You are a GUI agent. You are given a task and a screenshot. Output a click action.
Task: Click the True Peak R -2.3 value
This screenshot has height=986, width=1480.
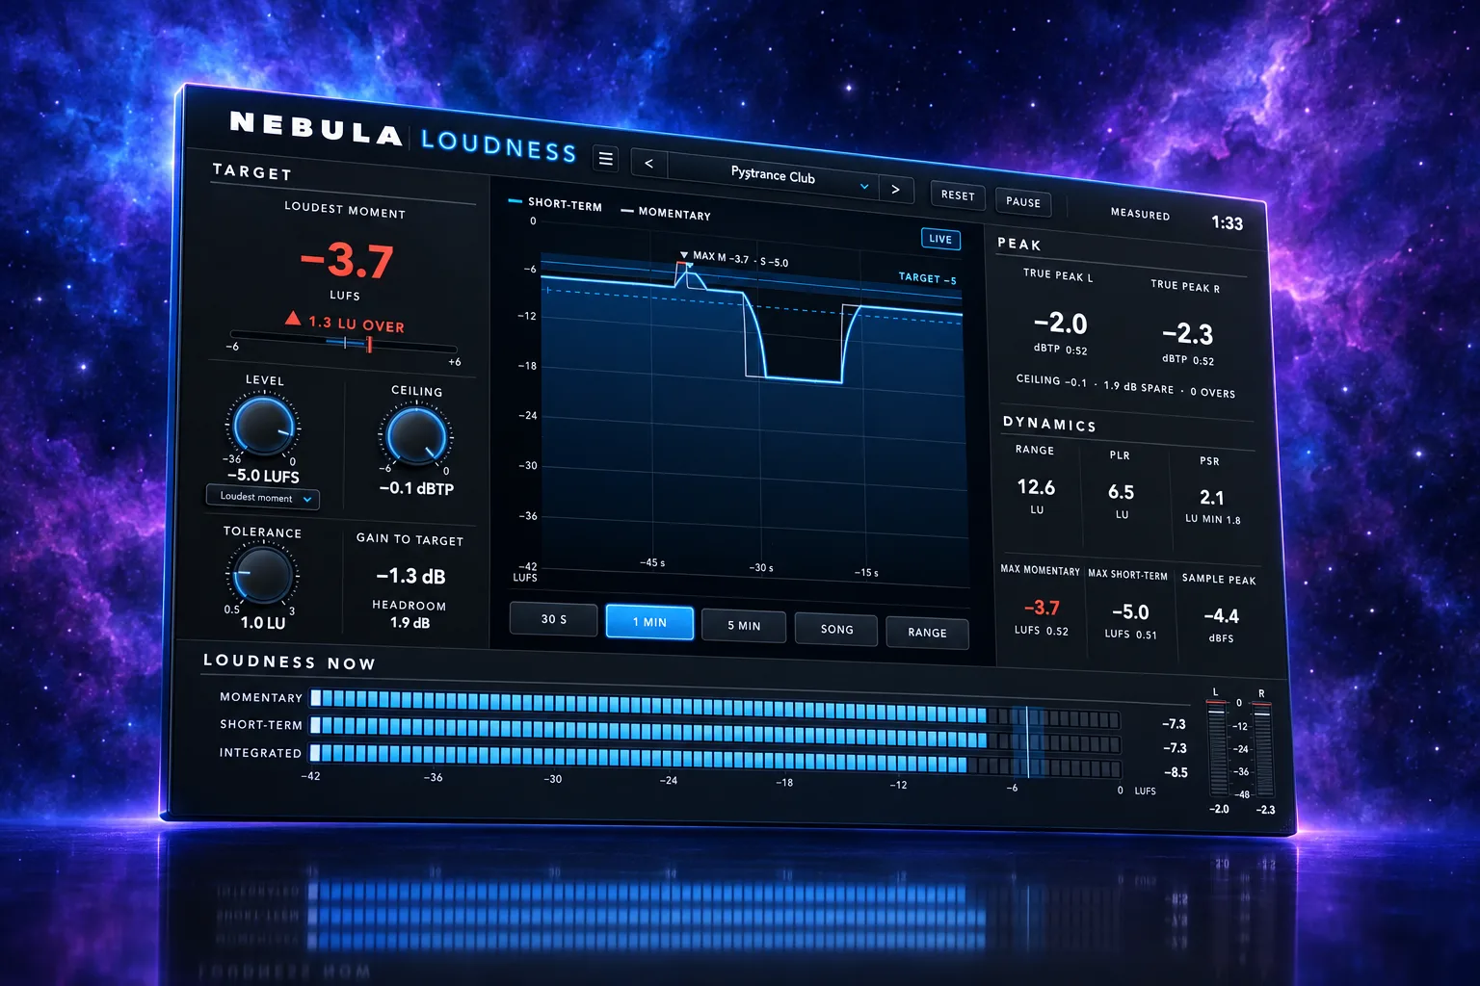(1187, 334)
